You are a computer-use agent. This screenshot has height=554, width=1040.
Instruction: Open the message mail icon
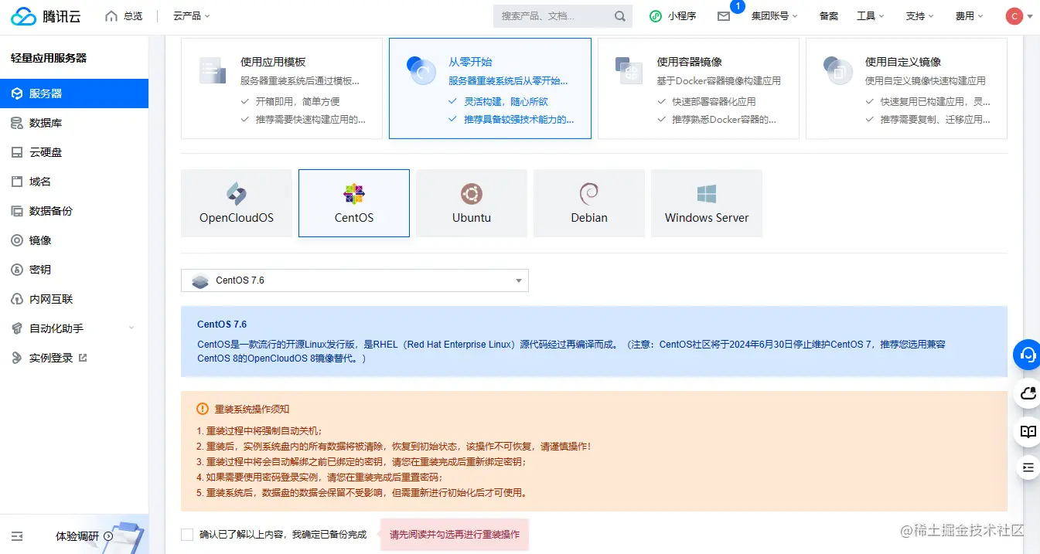[724, 15]
